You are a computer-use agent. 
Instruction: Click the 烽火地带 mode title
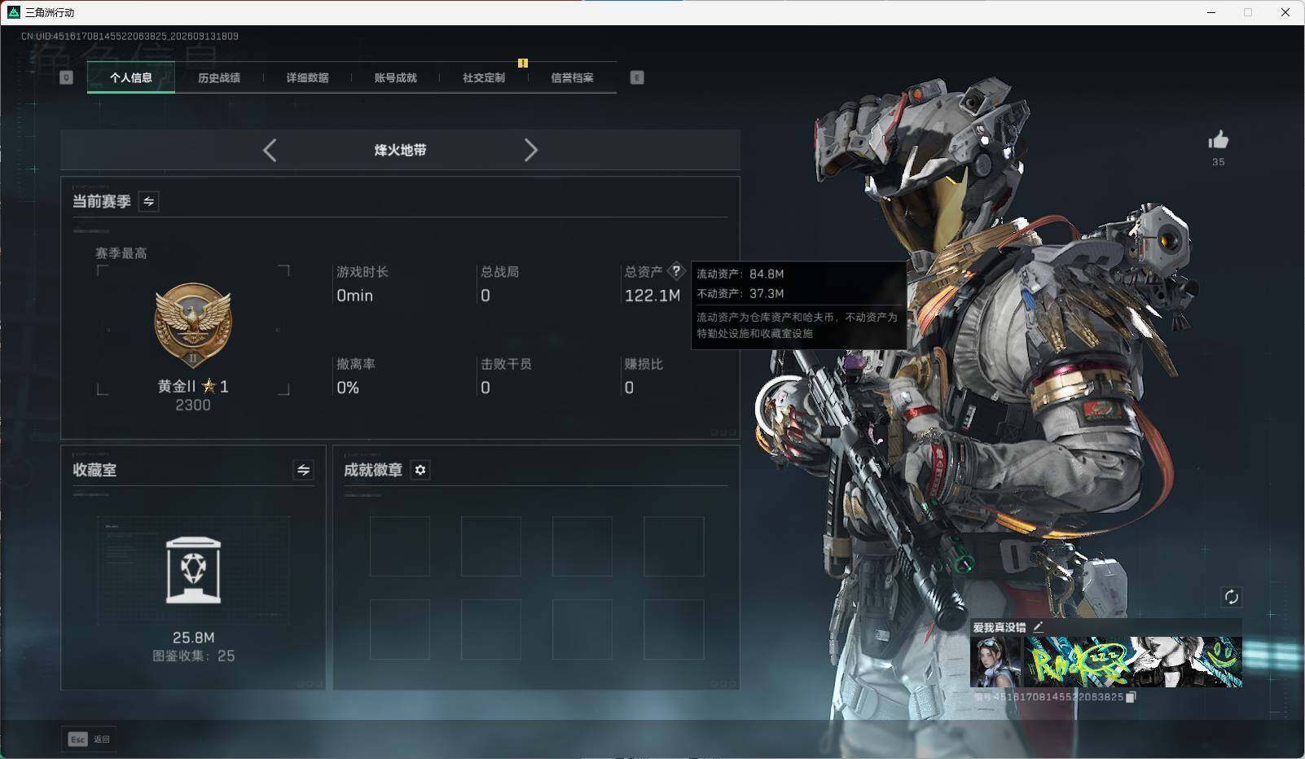400,150
